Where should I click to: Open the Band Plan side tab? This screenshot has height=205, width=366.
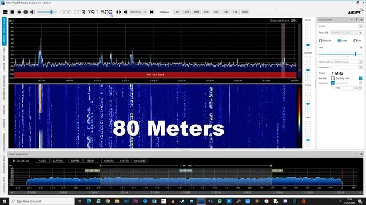4,124
